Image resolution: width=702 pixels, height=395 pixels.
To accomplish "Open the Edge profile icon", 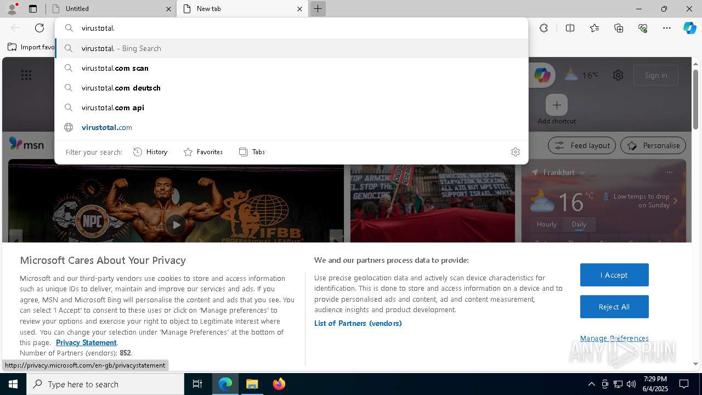I will [x=12, y=8].
